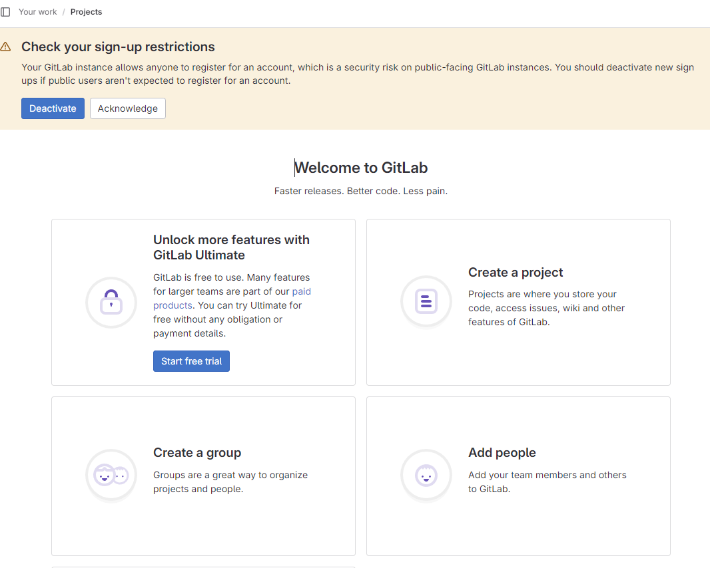Click the project document icon
This screenshot has height=568, width=710.
[426, 301]
